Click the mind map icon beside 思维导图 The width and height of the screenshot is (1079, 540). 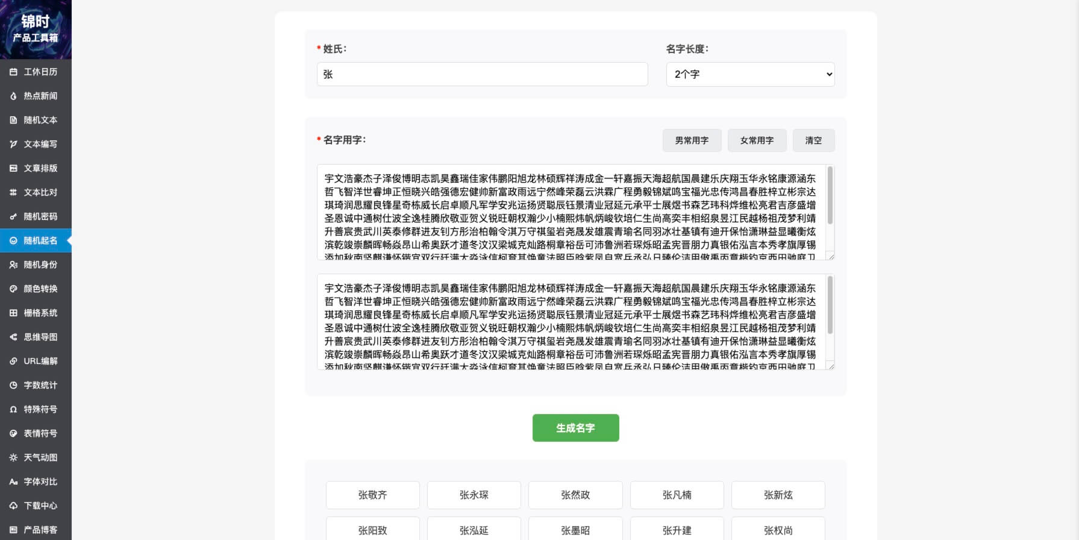click(x=13, y=337)
